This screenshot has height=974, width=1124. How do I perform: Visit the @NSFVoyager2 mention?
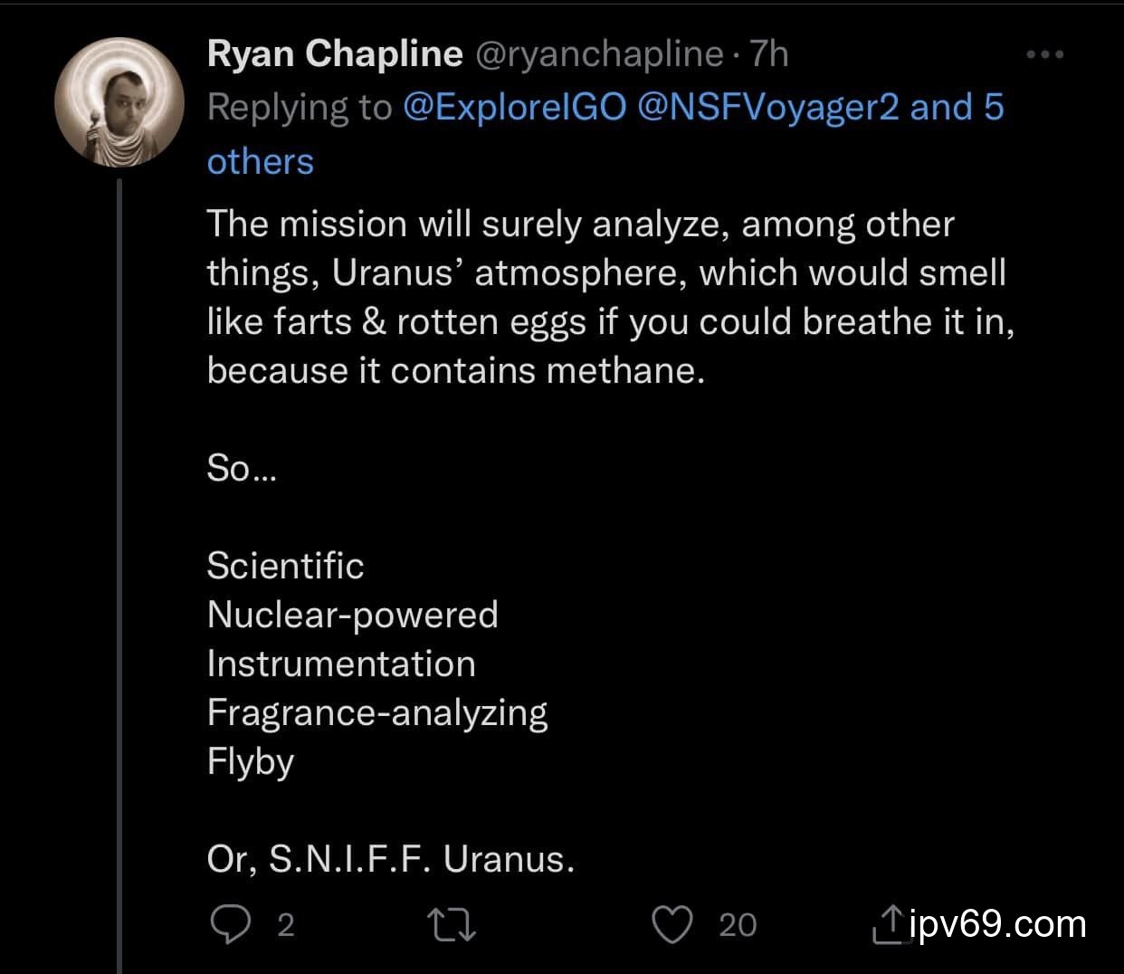768,107
